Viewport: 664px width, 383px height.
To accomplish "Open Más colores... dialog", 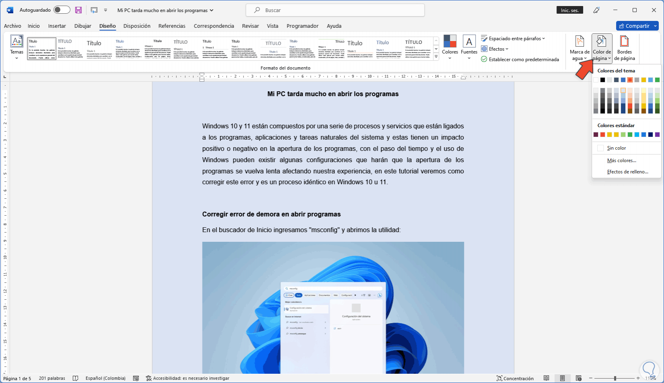I will click(x=627, y=161).
